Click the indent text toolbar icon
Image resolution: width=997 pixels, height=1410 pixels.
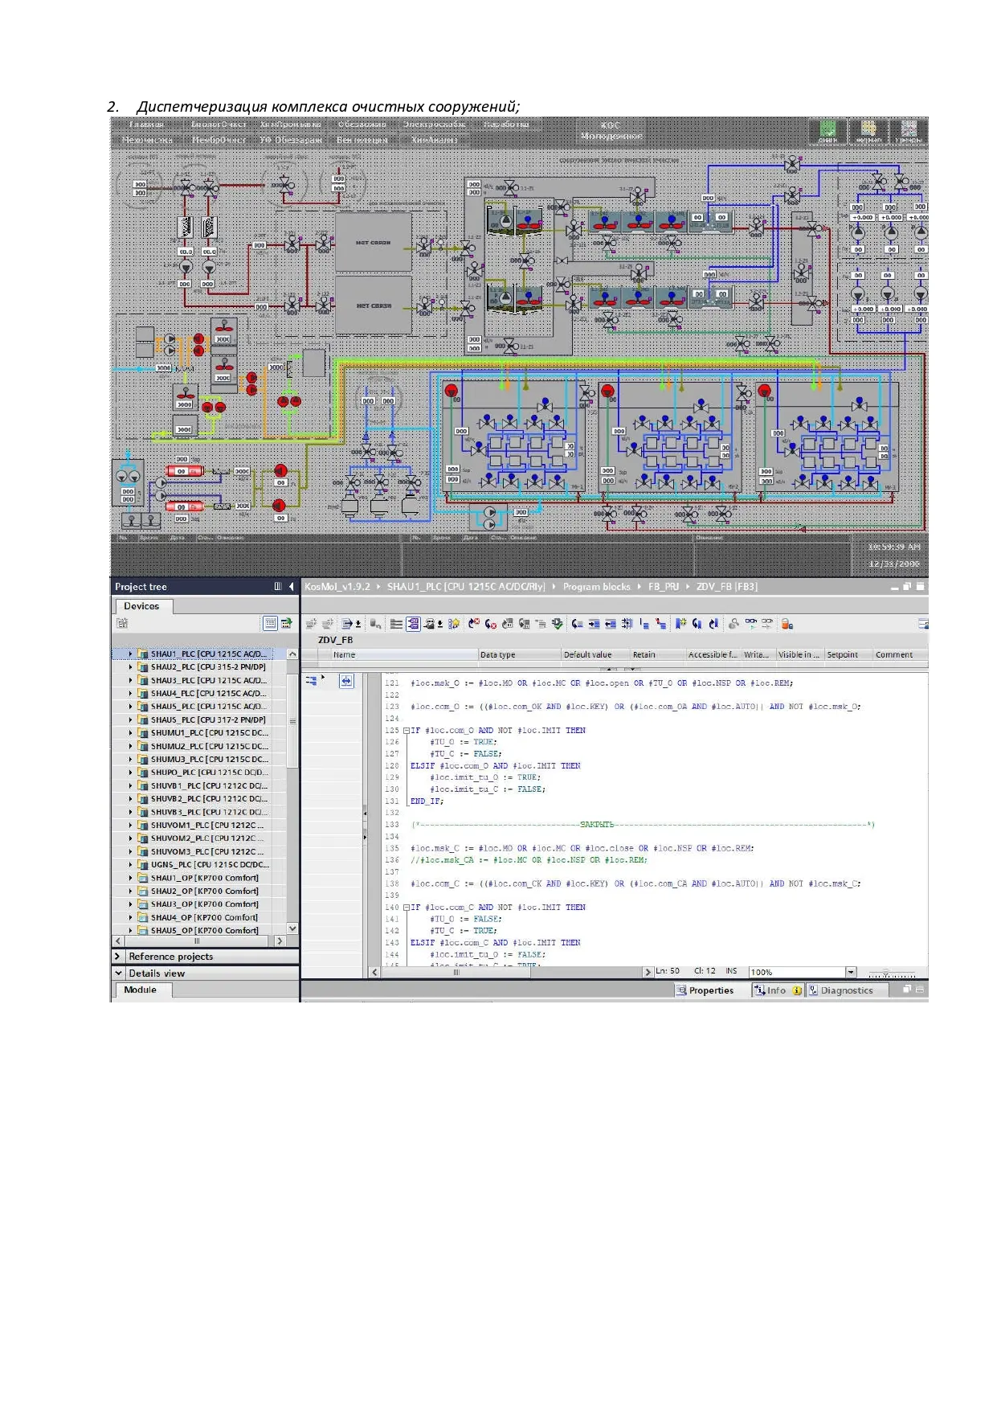click(x=594, y=624)
